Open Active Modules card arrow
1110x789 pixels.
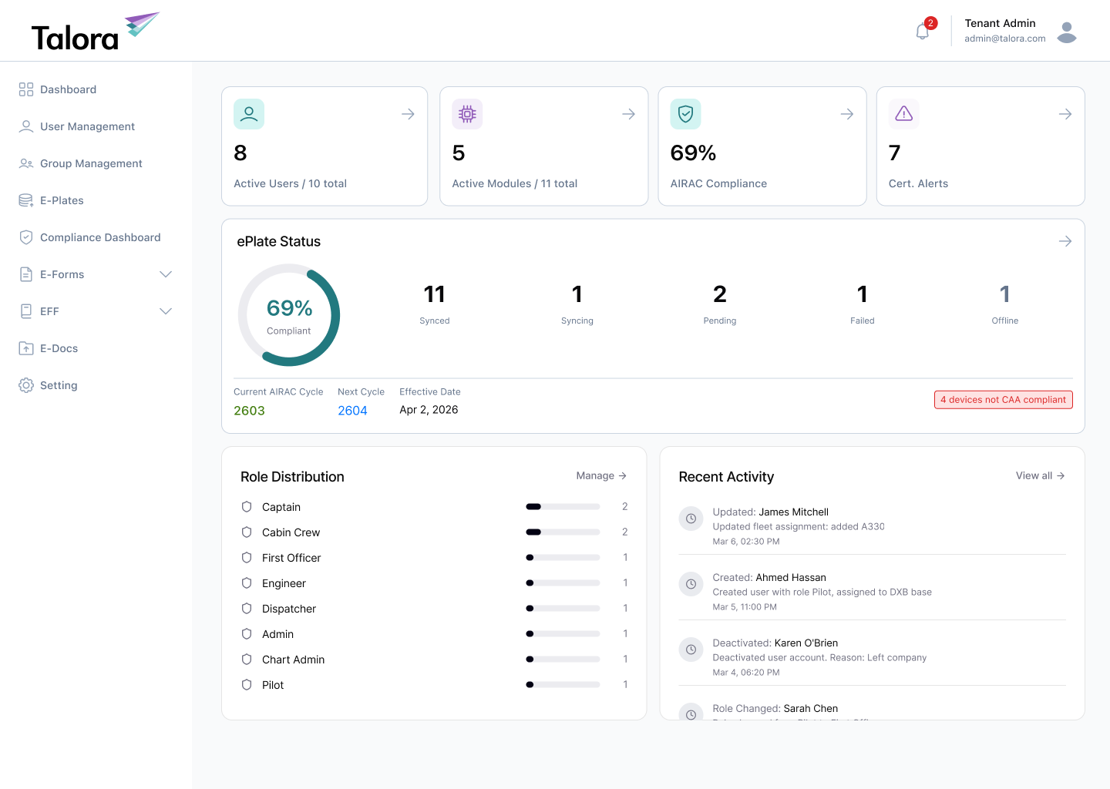(x=629, y=114)
